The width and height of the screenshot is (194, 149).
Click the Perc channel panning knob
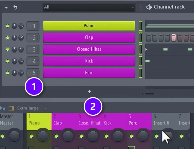tap(14, 73)
